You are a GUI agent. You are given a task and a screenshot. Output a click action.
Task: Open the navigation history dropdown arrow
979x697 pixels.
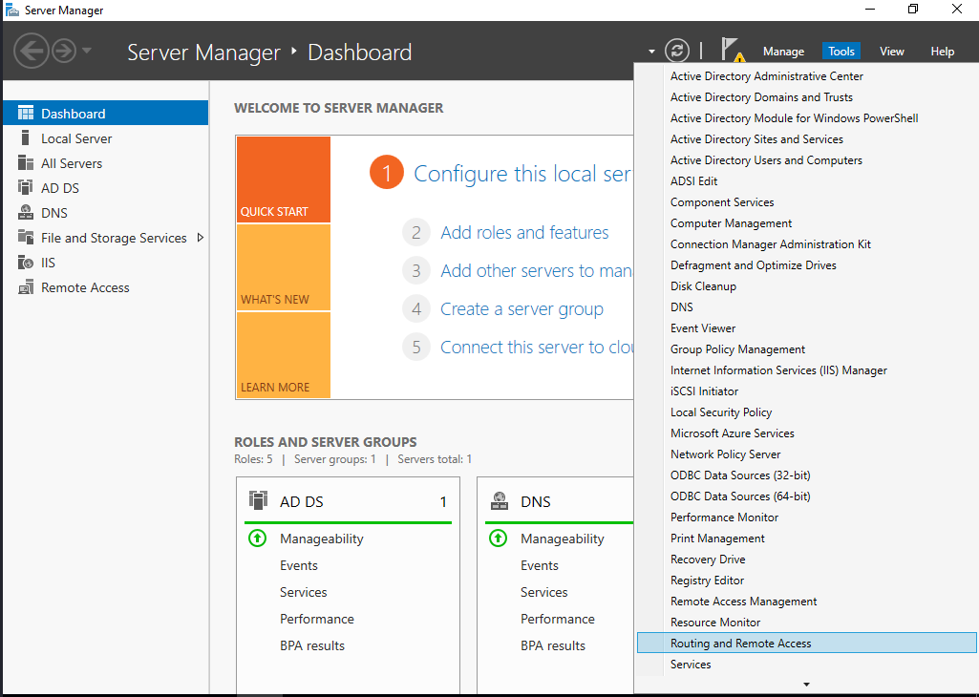coord(87,51)
